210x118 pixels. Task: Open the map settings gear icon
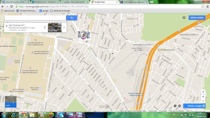(x=179, y=106)
